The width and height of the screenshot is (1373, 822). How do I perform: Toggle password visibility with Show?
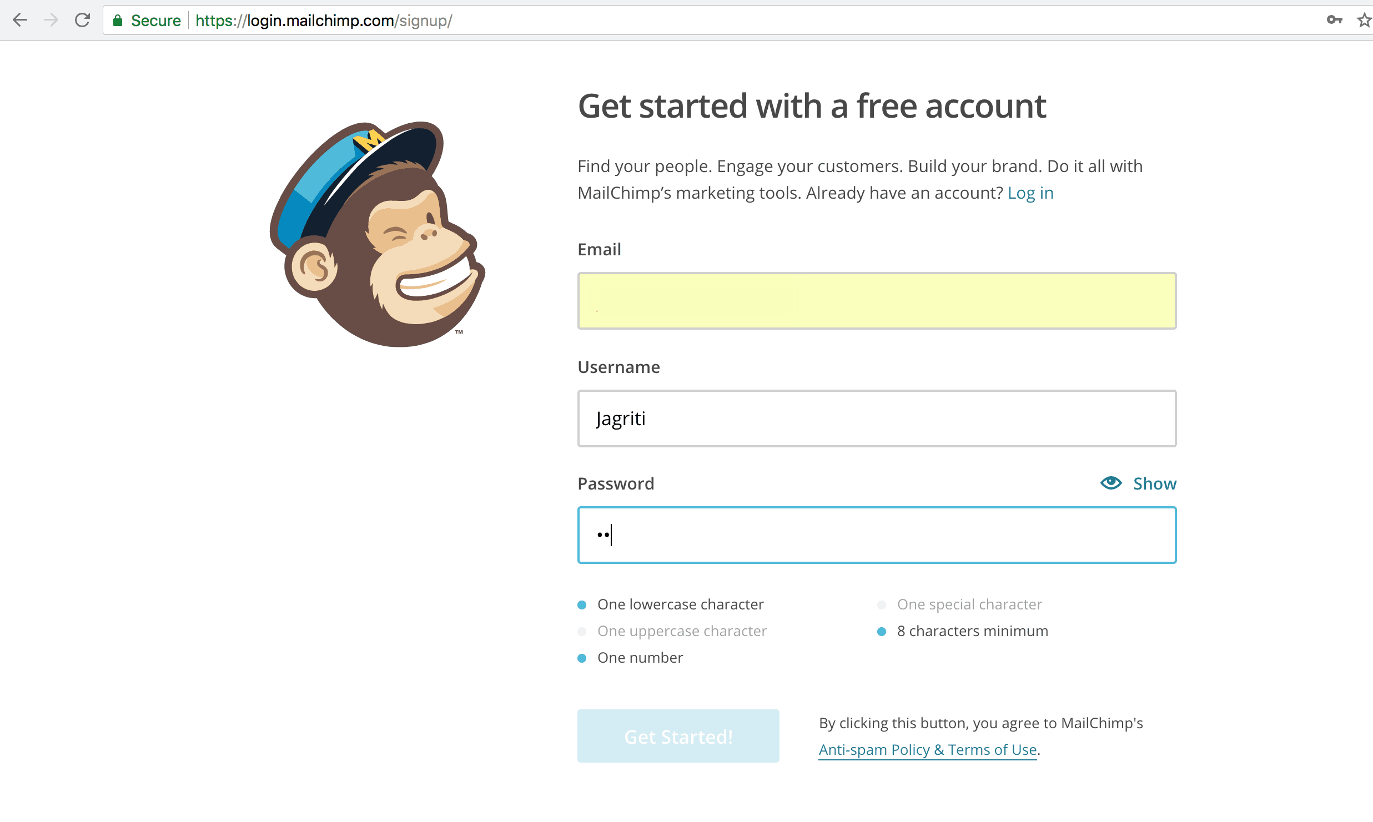point(1154,483)
